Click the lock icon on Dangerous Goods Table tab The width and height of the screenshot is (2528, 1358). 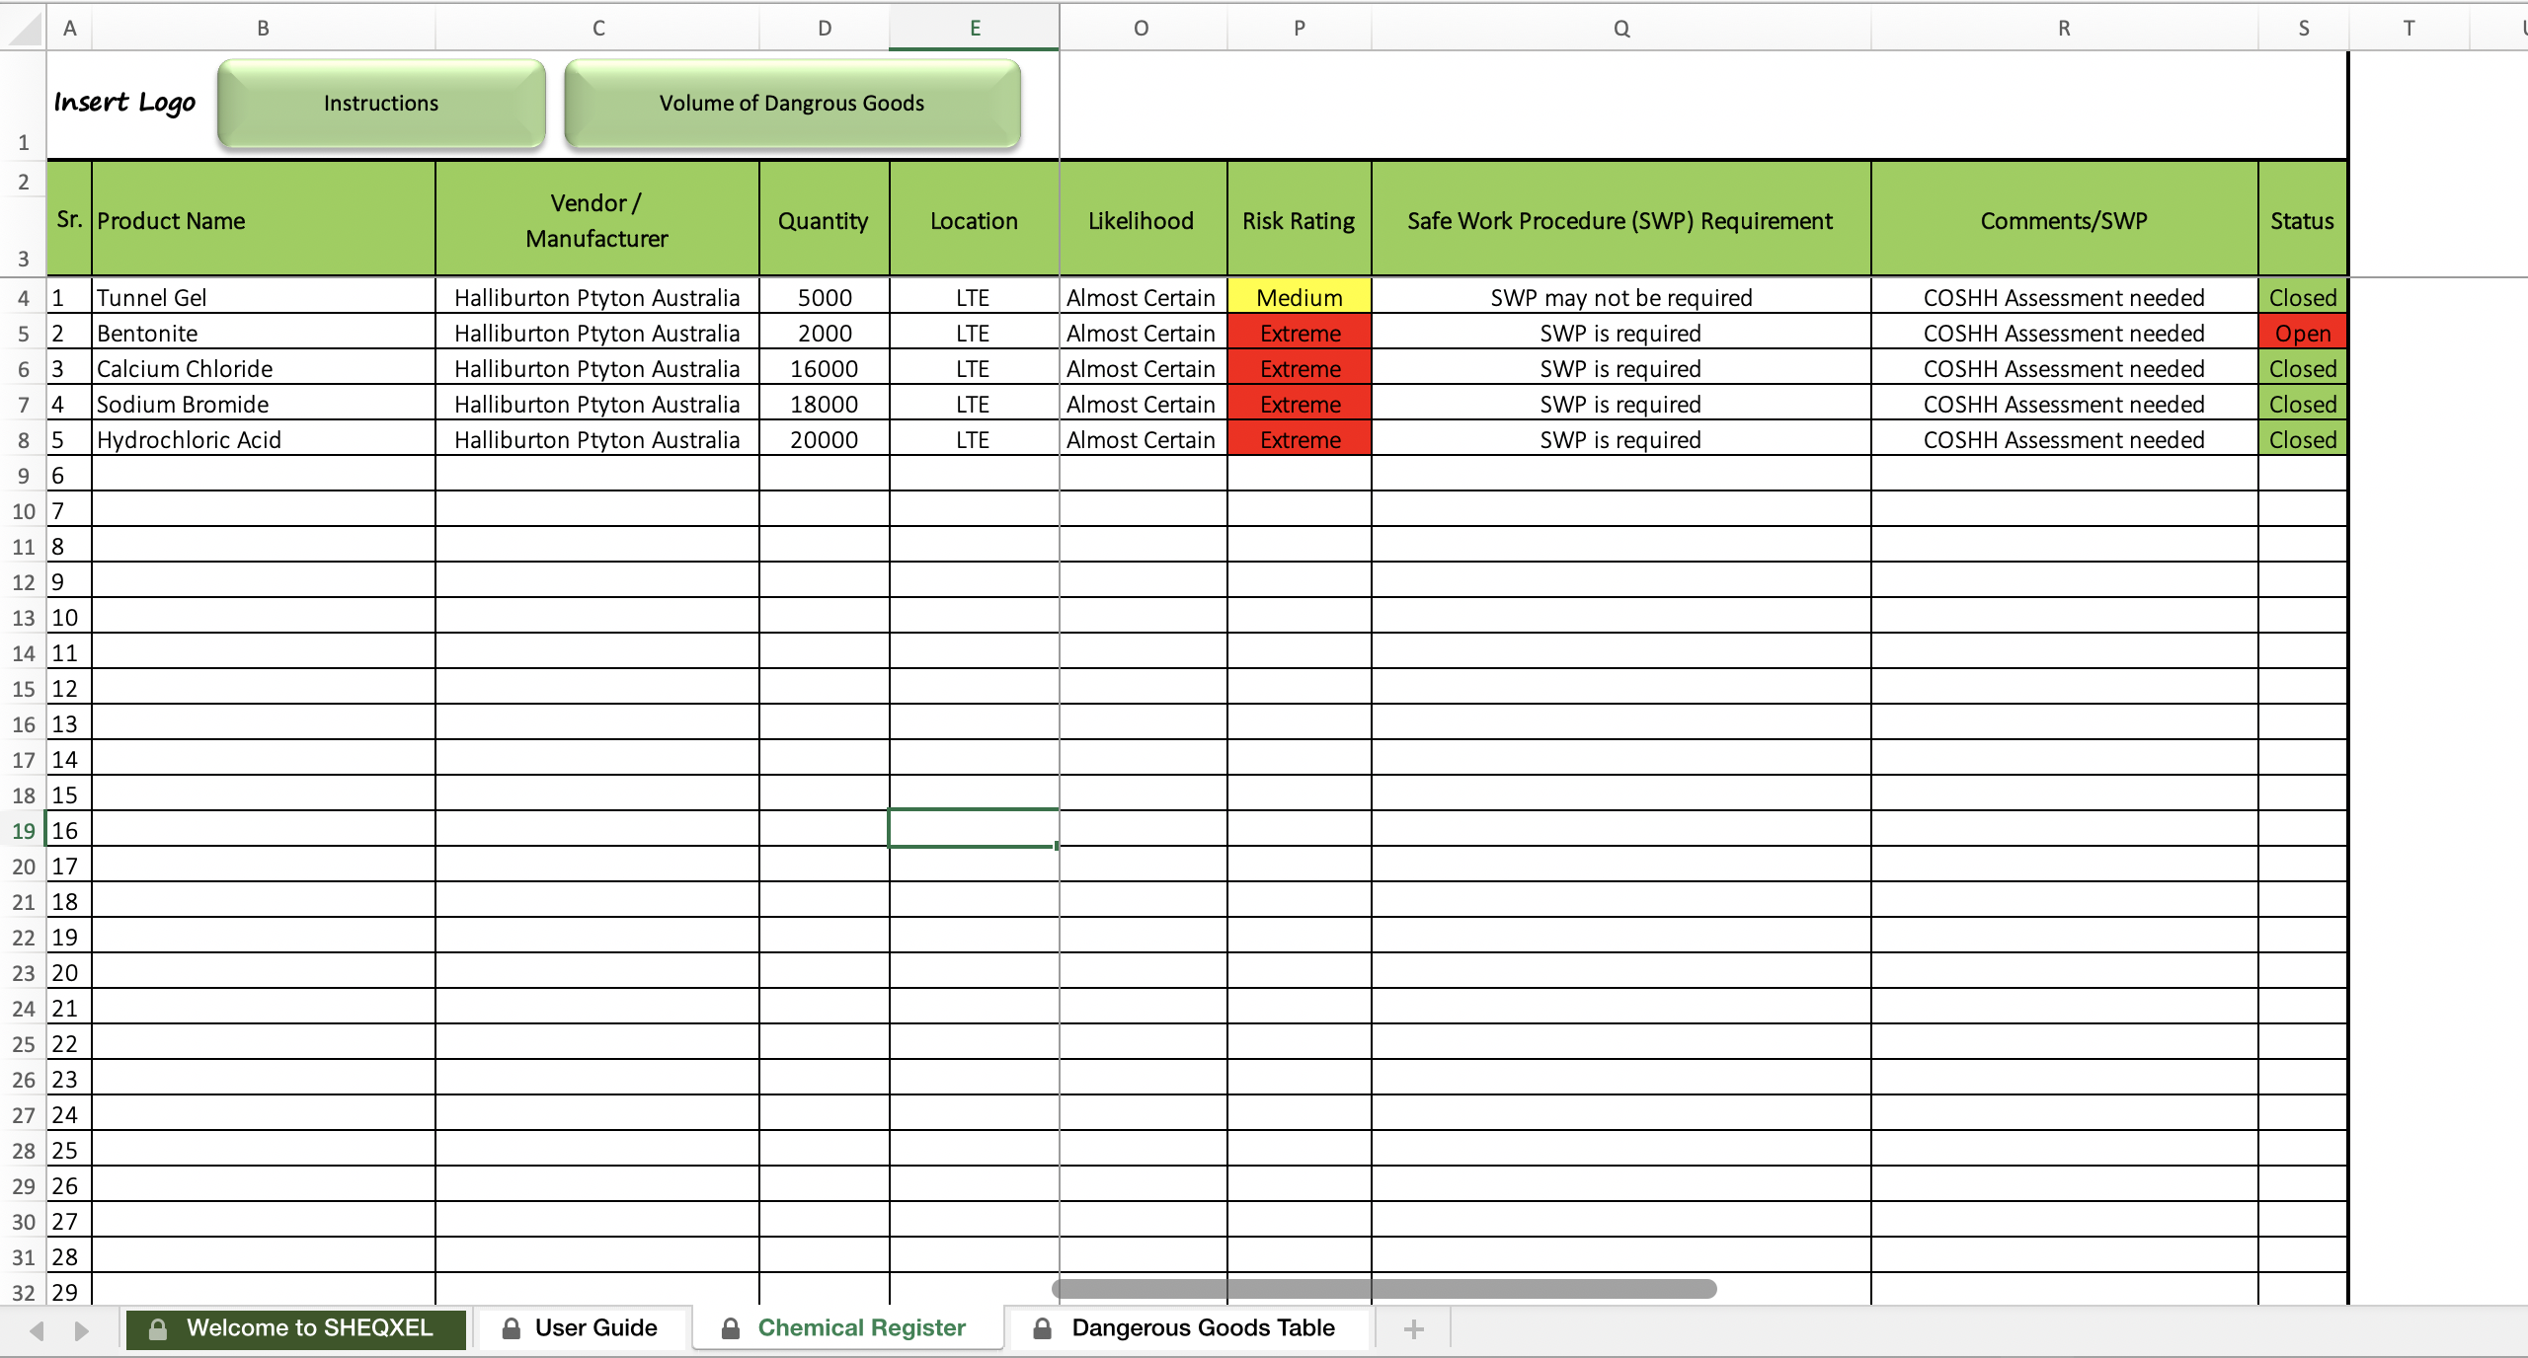(x=1042, y=1328)
